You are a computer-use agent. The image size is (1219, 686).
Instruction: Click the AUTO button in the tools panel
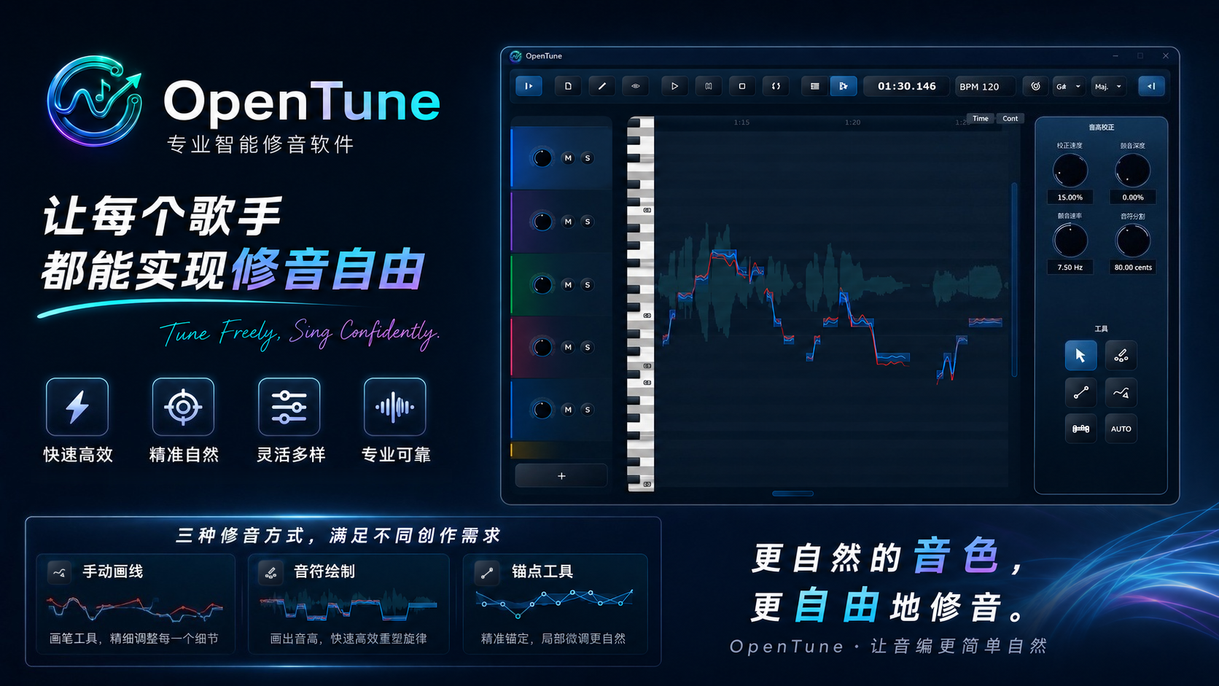pos(1121,429)
